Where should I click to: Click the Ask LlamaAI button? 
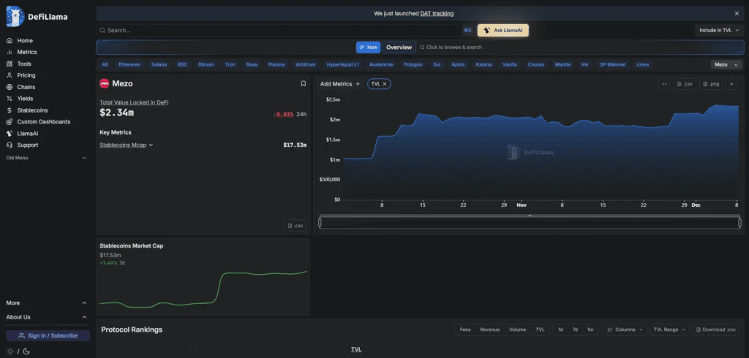(x=503, y=30)
